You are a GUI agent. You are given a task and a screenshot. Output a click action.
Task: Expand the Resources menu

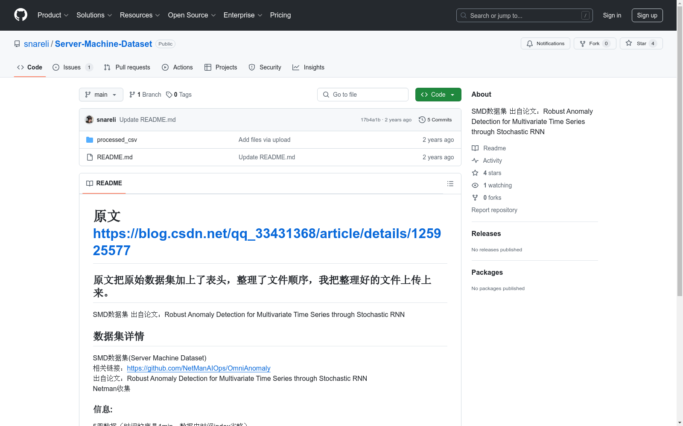click(x=140, y=15)
